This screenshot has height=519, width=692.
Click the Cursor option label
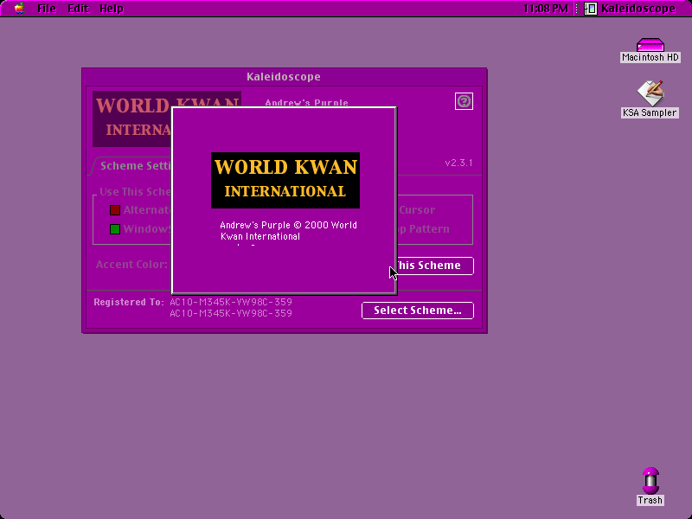coord(417,210)
